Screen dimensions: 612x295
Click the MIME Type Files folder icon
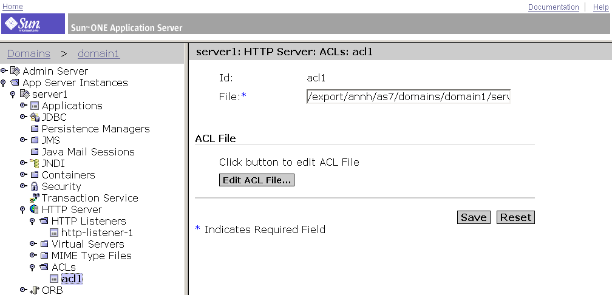pyautogui.click(x=44, y=256)
